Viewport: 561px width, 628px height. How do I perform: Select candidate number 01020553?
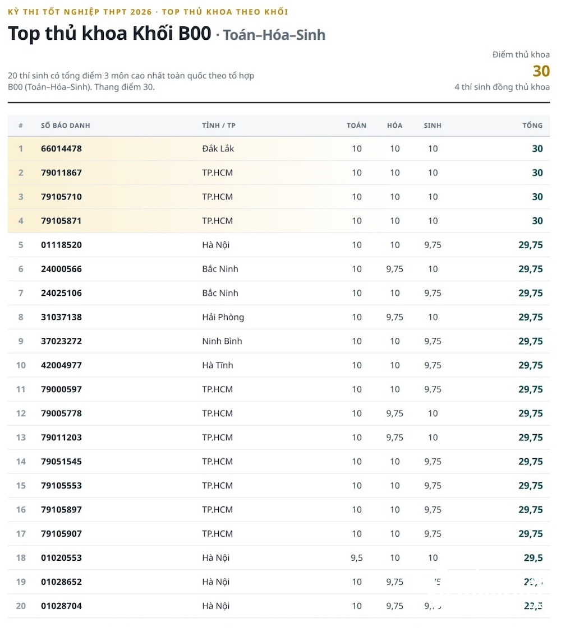point(61,558)
